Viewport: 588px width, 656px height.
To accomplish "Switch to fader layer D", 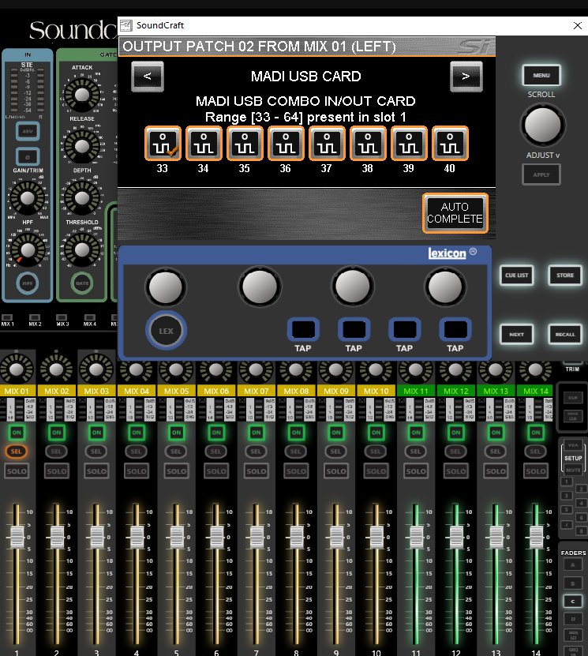I will coord(573,619).
